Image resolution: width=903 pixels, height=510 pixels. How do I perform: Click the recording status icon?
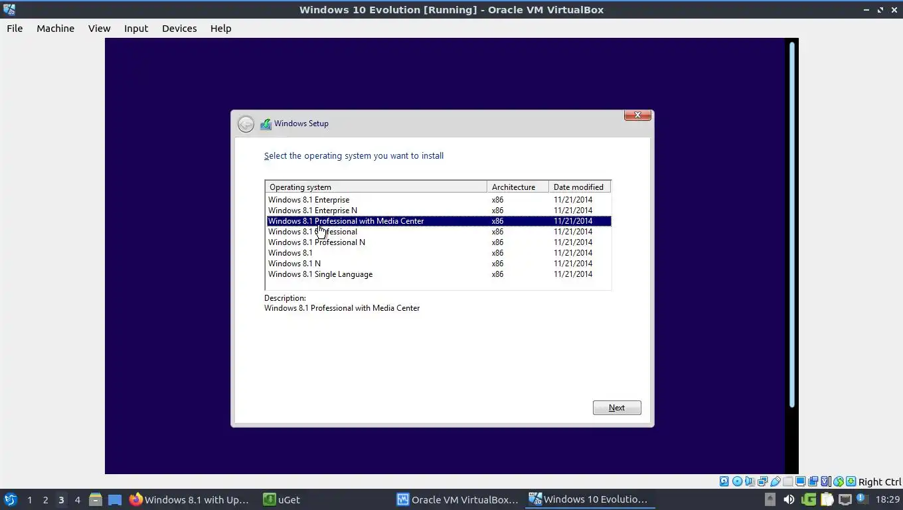point(813,481)
